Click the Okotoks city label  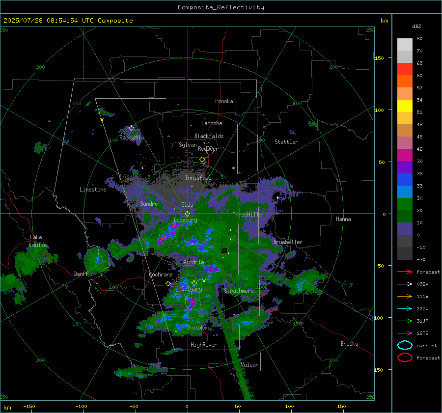196,328
